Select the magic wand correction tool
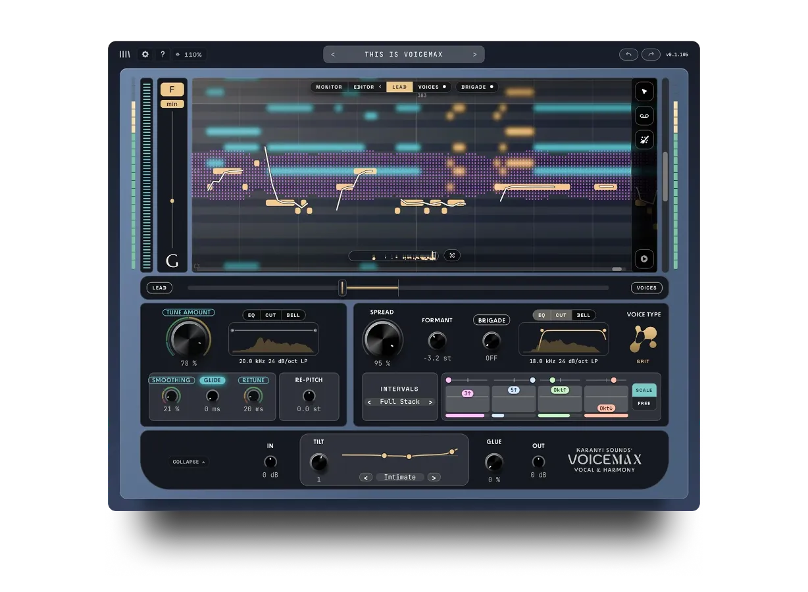 pos(644,139)
